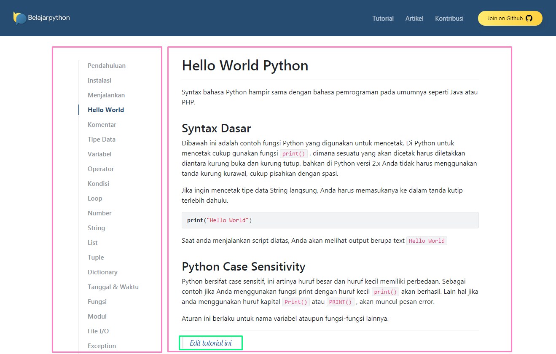
Task: Go to Tipe Data section
Action: (102, 139)
